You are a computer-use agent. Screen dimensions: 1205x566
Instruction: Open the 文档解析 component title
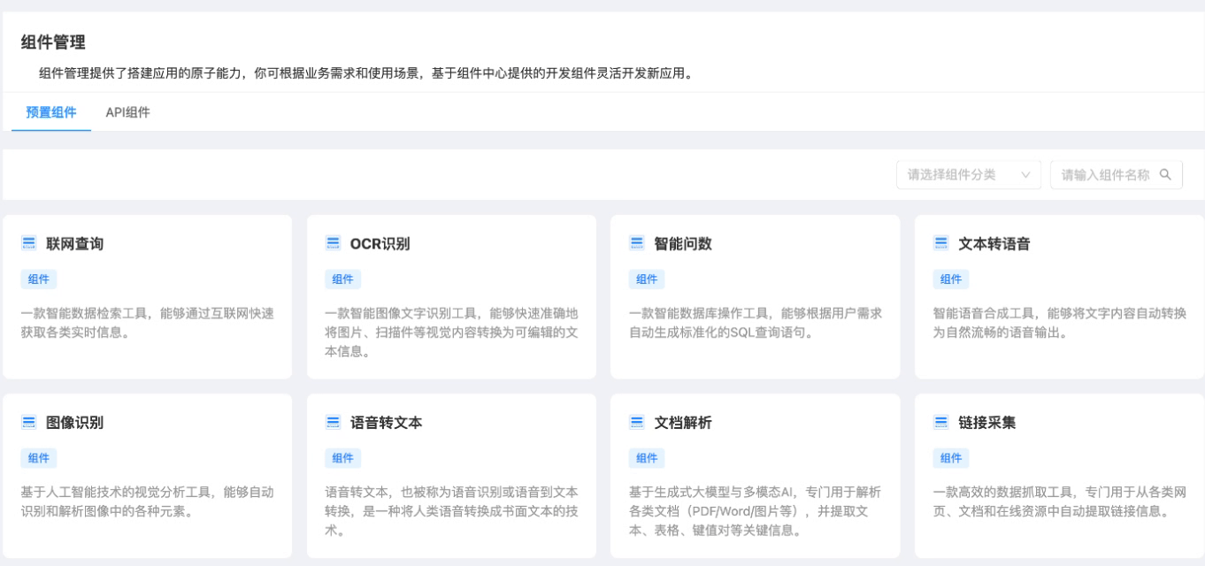(x=683, y=423)
